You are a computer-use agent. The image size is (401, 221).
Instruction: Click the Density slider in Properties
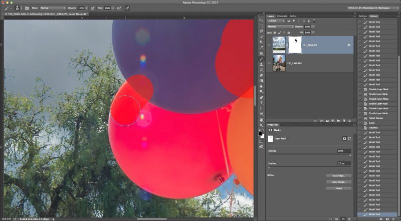tap(309, 155)
